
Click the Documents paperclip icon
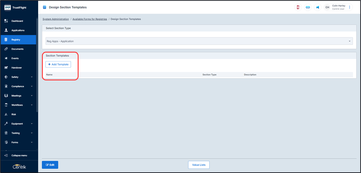6,49
